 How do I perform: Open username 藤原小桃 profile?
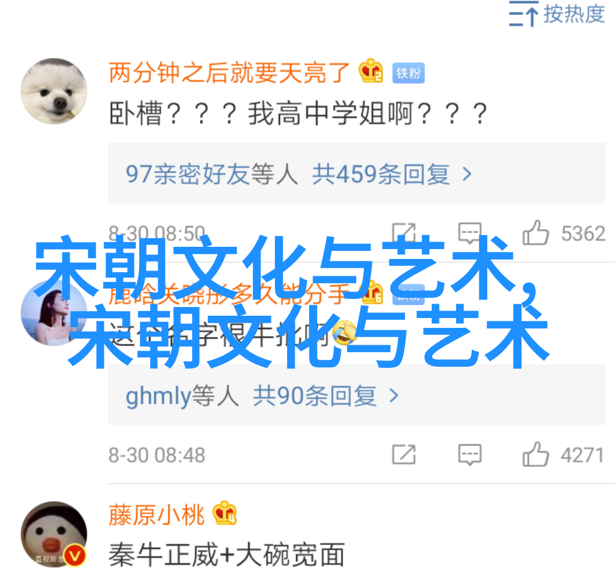coord(157,515)
